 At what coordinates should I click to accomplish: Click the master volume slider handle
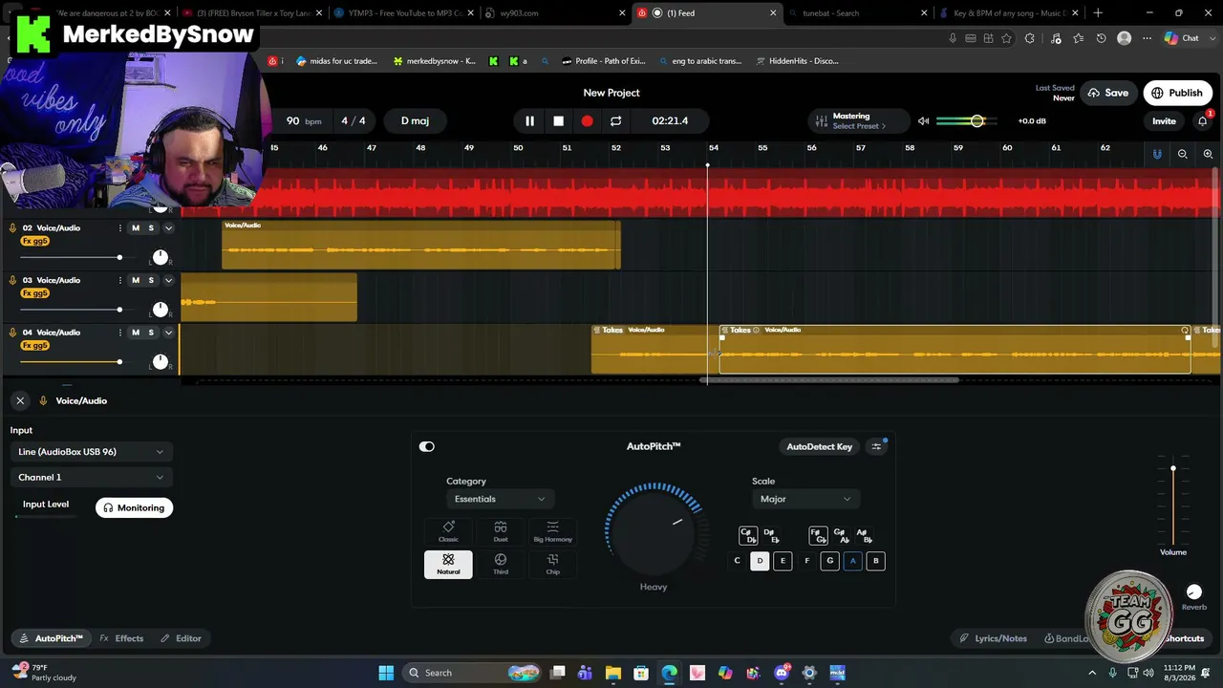(x=976, y=121)
